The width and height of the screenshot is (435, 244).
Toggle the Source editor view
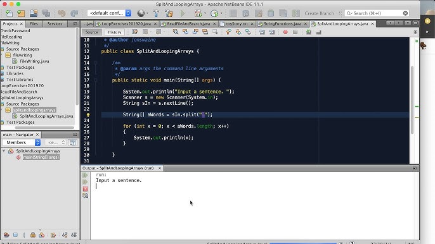[91, 32]
